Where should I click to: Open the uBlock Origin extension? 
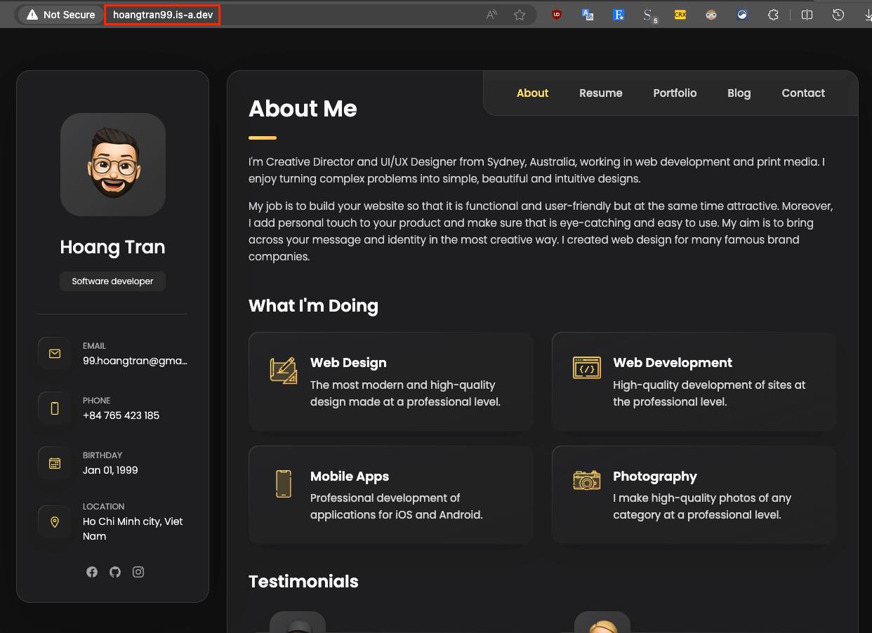[557, 15]
